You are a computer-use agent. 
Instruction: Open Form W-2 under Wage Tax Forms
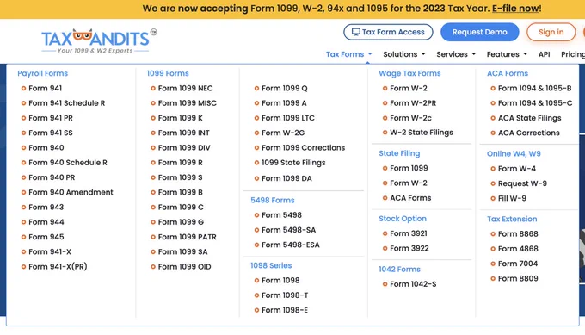[409, 89]
